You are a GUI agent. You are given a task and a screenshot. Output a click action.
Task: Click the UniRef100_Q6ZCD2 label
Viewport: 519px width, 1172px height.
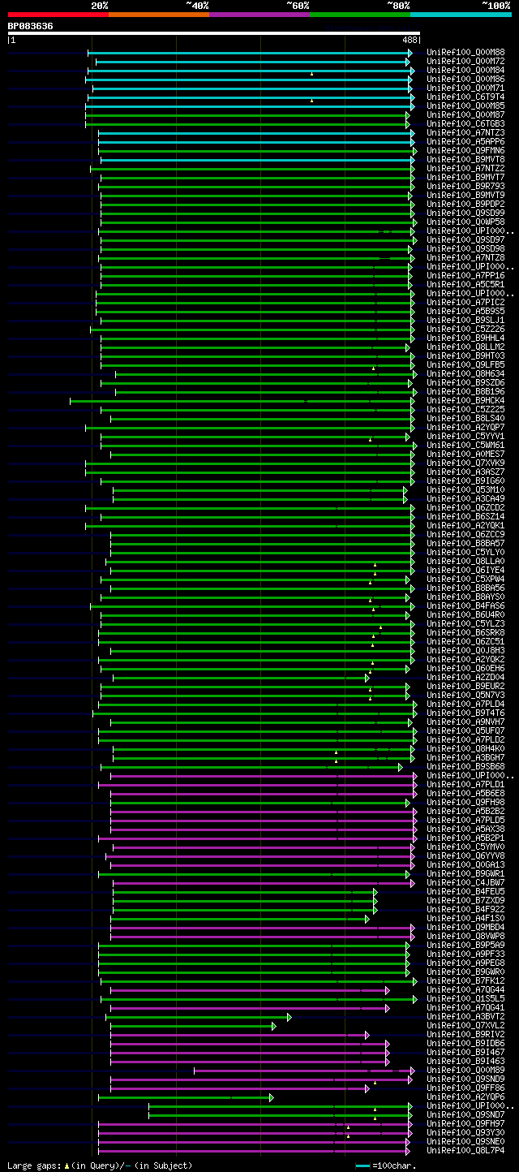(465, 507)
